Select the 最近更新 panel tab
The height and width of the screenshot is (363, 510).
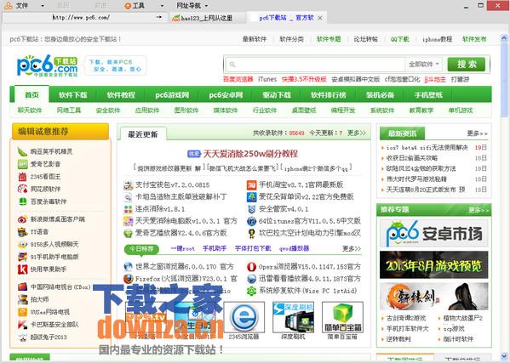[143, 134]
